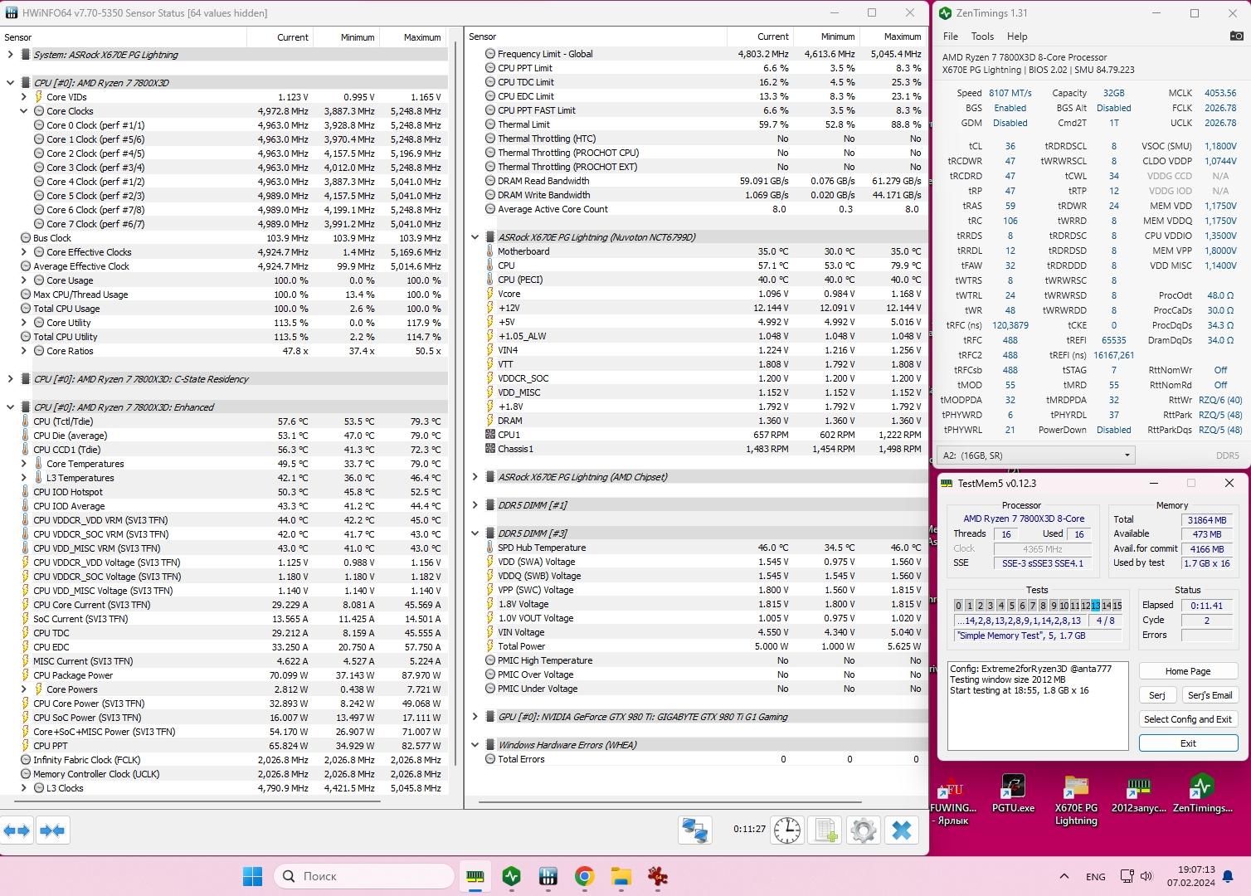The height and width of the screenshot is (896, 1251).
Task: Take a screenshot with ZenTimings camera icon
Action: (x=1236, y=36)
